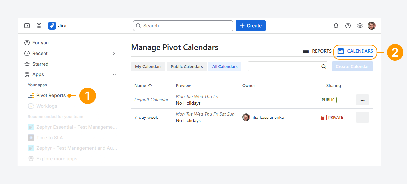Click the REPORTS list icon
This screenshot has height=184, width=407.
pyautogui.click(x=306, y=51)
